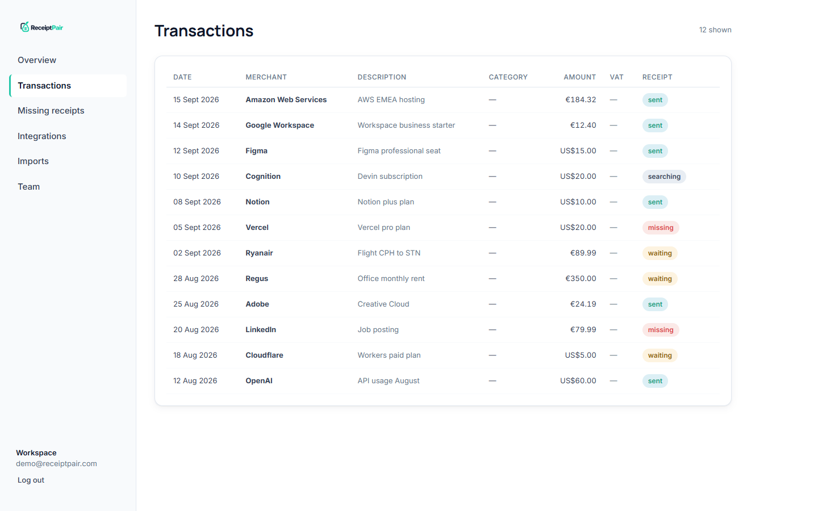The image size is (818, 511).
Task: Click the DESCRIPTION column header
Action: [x=382, y=77]
